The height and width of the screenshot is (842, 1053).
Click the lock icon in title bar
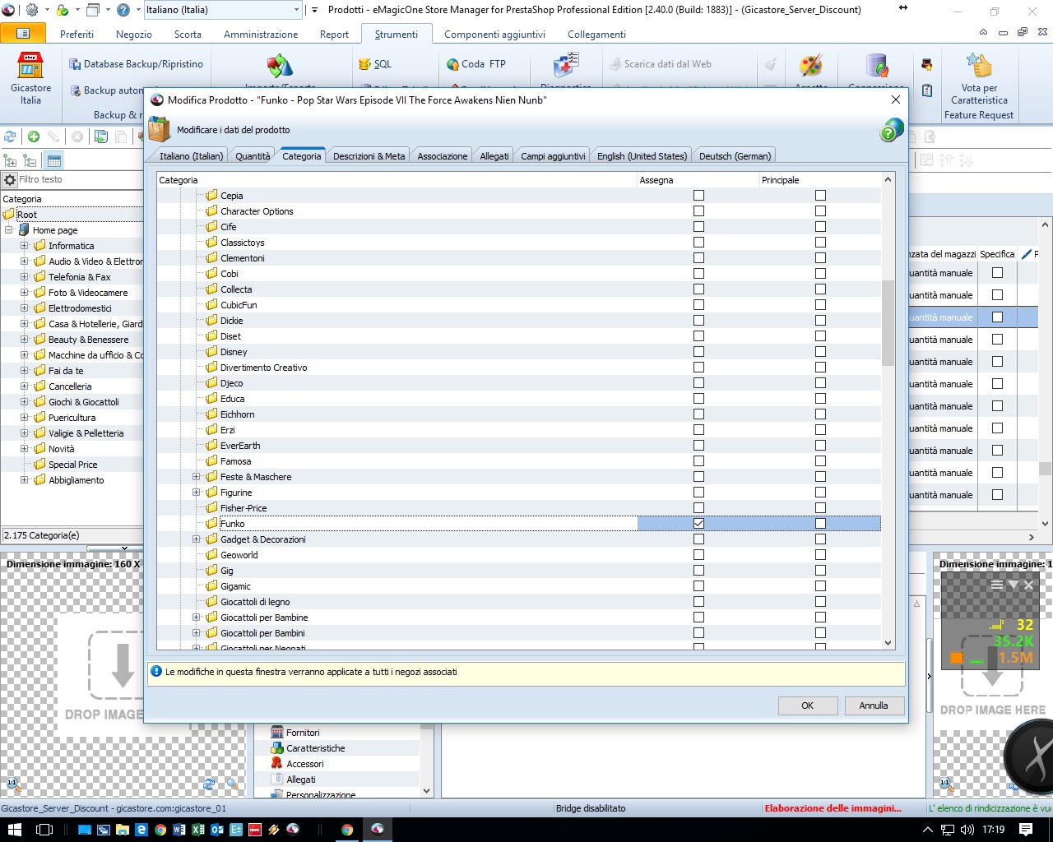point(63,10)
